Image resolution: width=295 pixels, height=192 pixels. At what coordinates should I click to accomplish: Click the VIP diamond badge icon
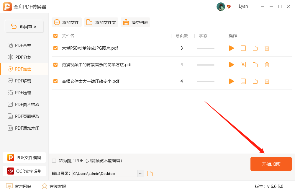pos(229,7)
